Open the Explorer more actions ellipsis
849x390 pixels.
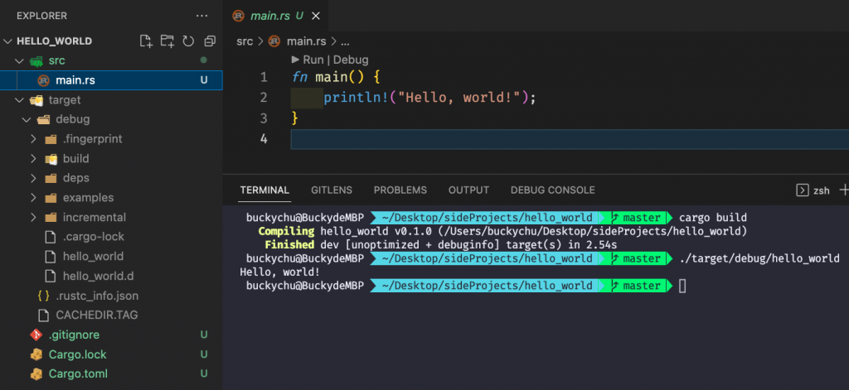pos(201,16)
